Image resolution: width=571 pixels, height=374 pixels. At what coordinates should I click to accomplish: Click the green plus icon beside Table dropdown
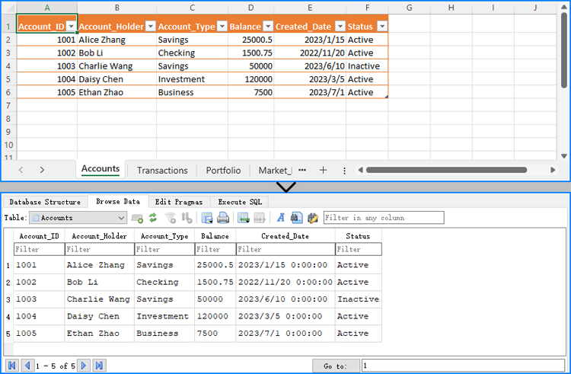[137, 218]
